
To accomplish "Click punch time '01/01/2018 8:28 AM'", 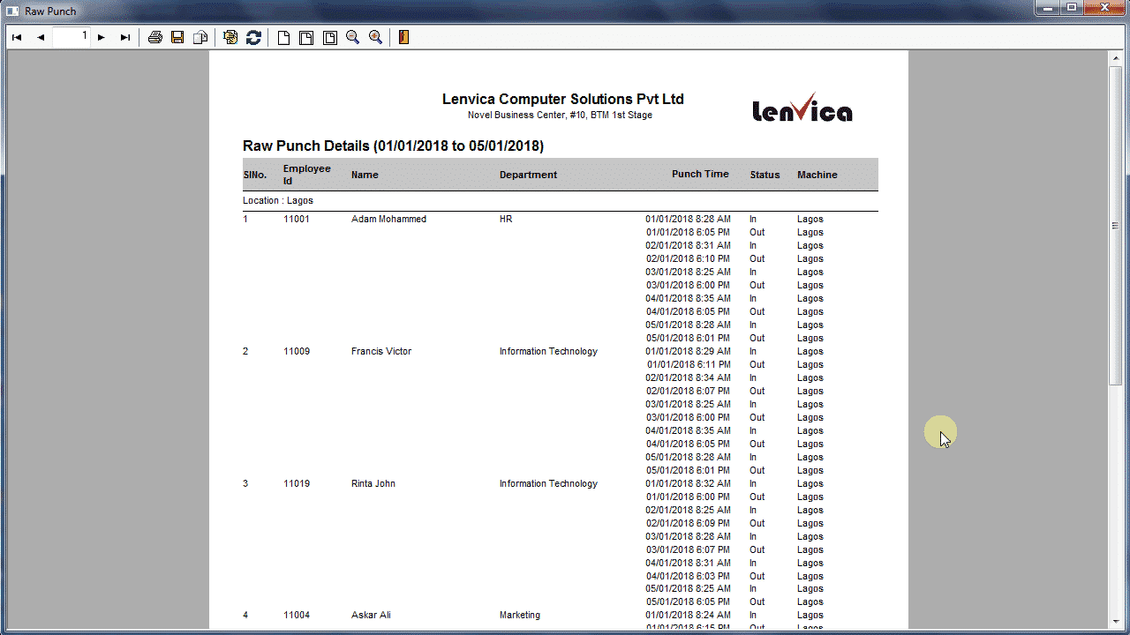I will point(688,219).
